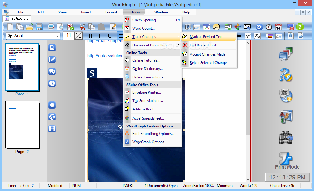Toggle underline formatting
This screenshot has height=191, width=314.
click(x=109, y=36)
